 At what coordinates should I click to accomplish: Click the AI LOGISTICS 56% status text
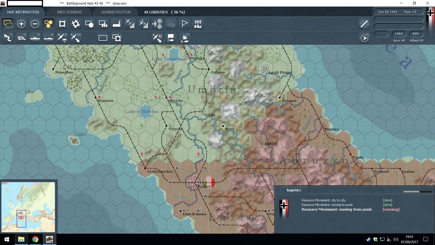click(164, 12)
